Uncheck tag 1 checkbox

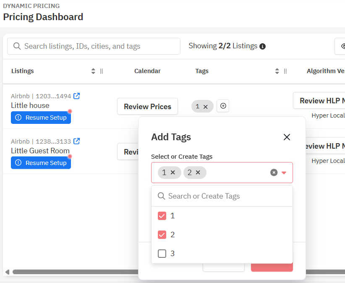coord(162,216)
